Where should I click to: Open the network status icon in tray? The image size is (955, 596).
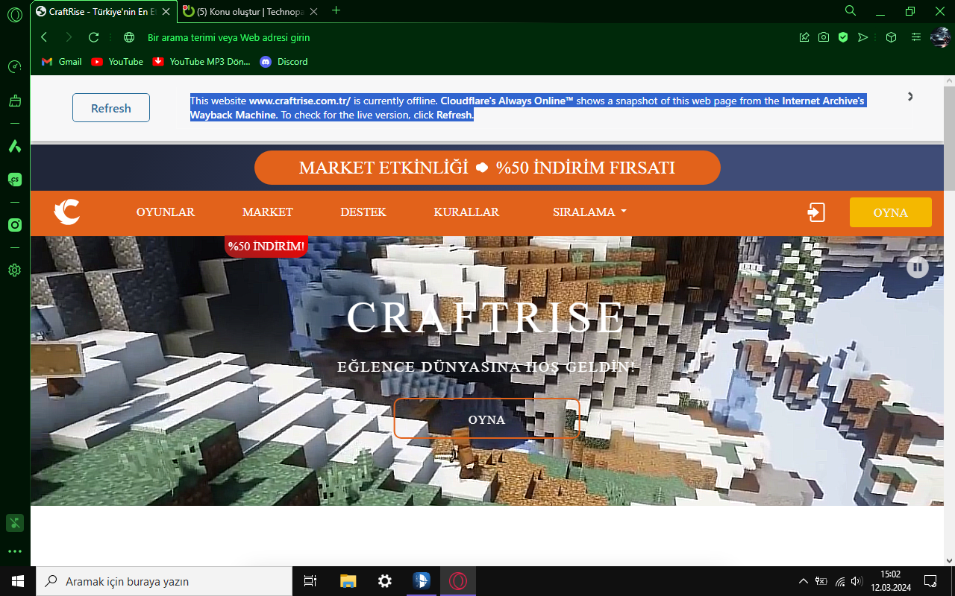840,581
